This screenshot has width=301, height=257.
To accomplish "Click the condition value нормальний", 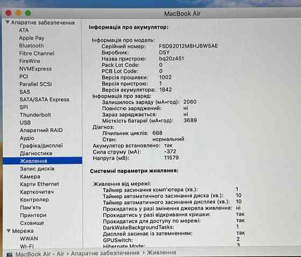I will pos(168,139).
